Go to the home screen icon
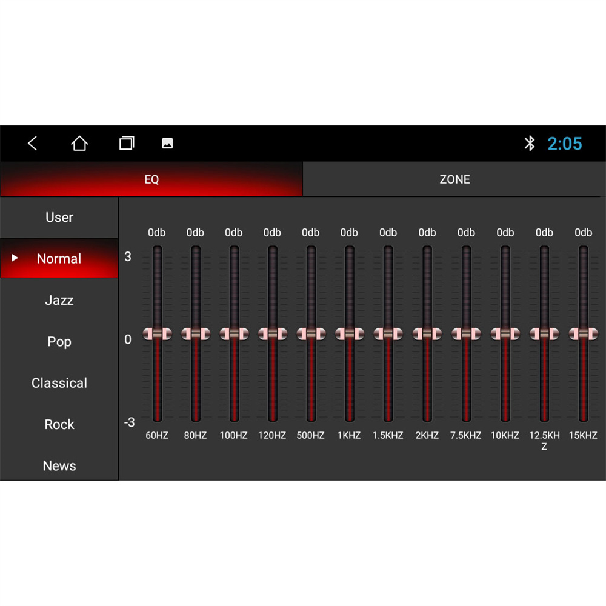 pos(79,144)
